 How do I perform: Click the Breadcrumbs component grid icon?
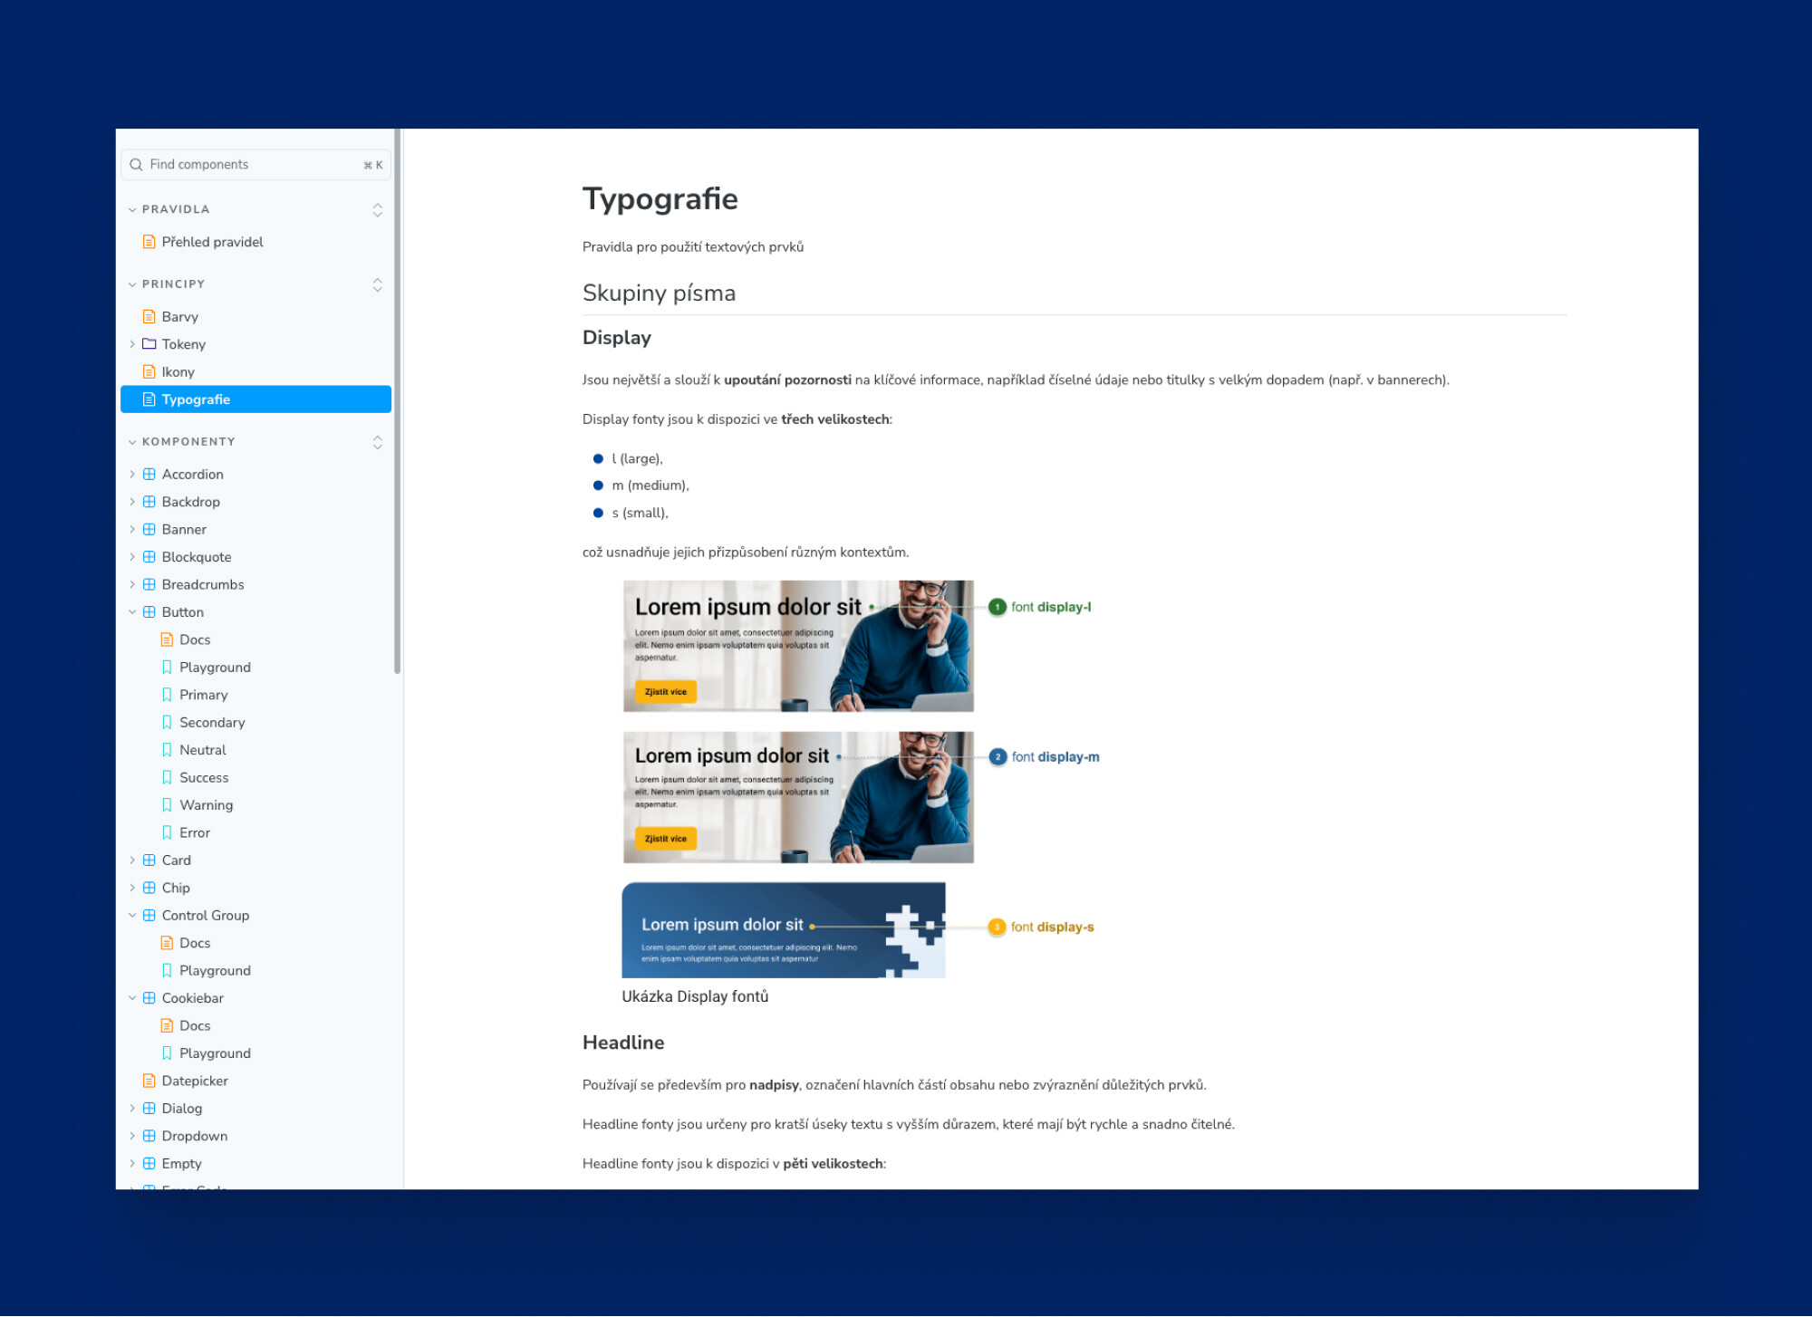tap(149, 585)
